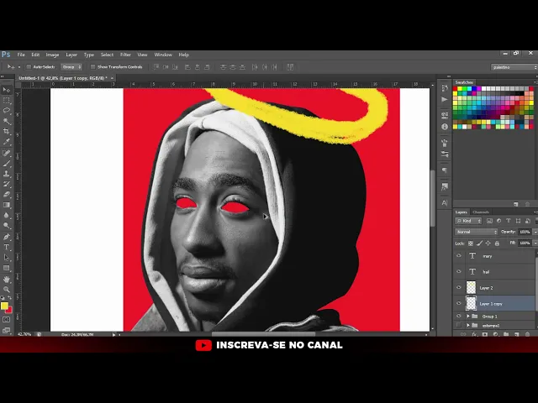The height and width of the screenshot is (403, 538).
Task: Click the yellow foreground color swatch
Action: (4, 306)
